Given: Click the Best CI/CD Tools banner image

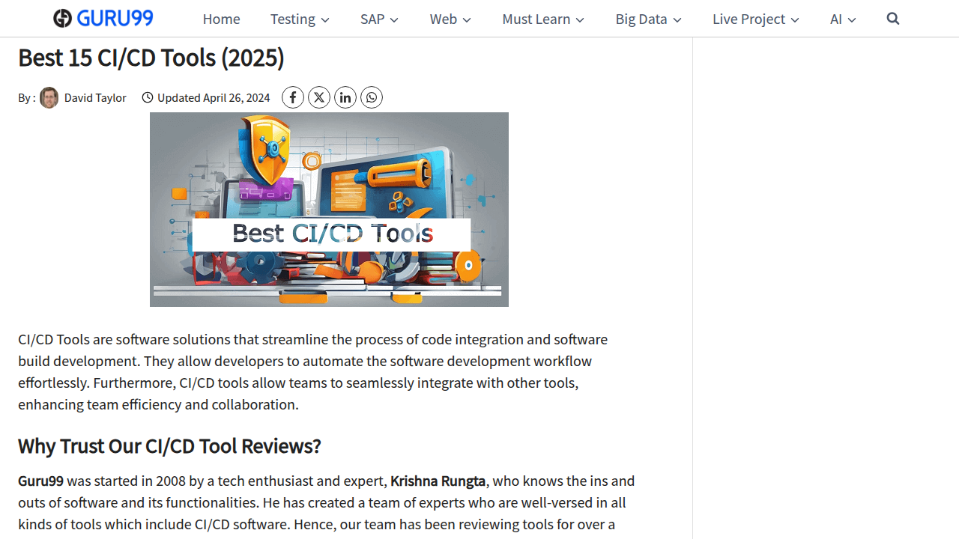Looking at the screenshot, I should point(329,210).
